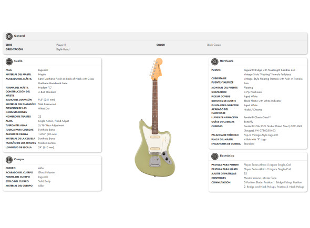The image size is (310, 228).
Task: Click the value Black Plastic with White Indicator
Action: tap(263, 101)
